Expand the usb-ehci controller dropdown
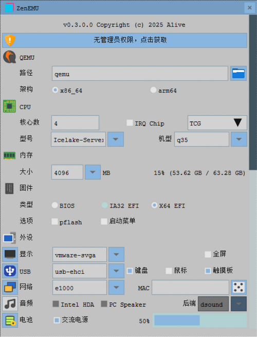Screen dimensions: 257x337 (116, 271)
